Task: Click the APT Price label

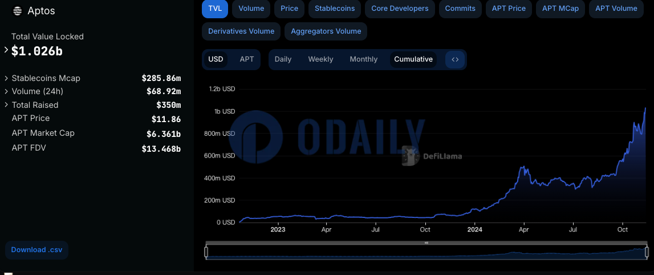Action: (x=31, y=119)
